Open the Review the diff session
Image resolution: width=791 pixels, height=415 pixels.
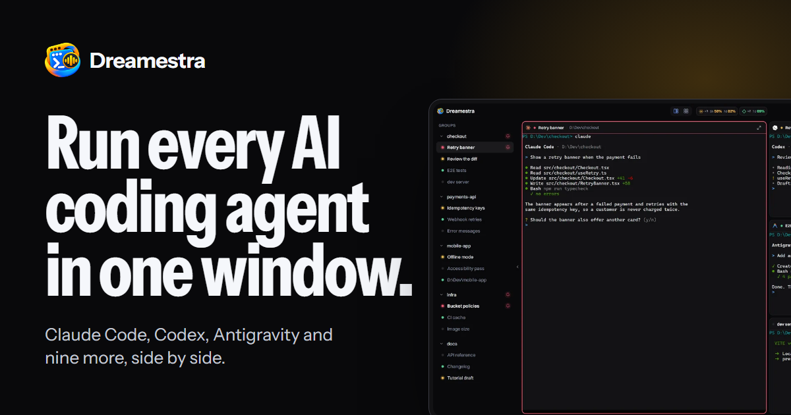(x=475, y=159)
